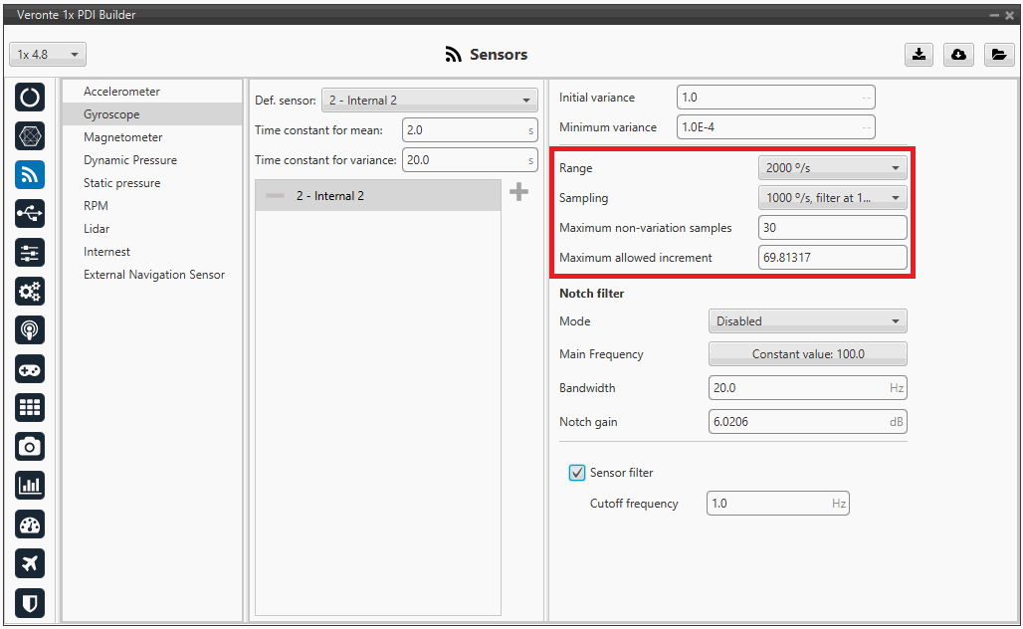Click the USB connections sidebar icon
The image size is (1023, 629).
[x=30, y=213]
